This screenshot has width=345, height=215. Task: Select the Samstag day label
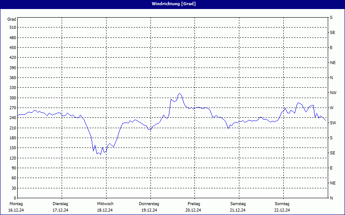(x=238, y=203)
